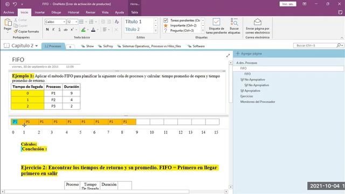Viewport: 345px width, 194px height.
Task: Open the Ayuda tab
Action: [x=119, y=12]
